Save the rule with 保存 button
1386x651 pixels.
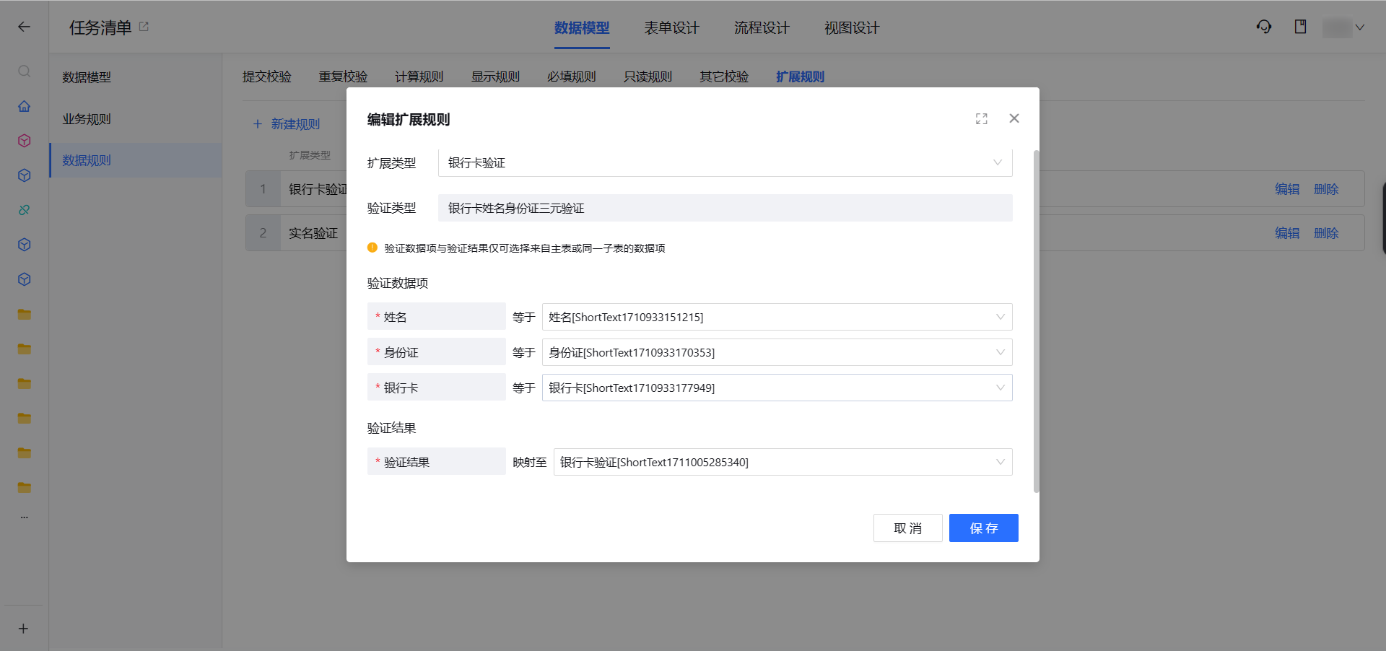point(984,528)
